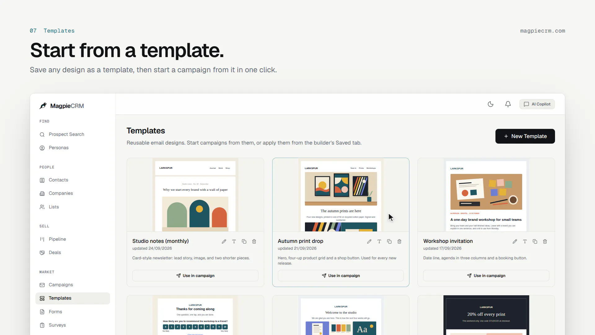
Task: Go to Personas in the sidebar
Action: click(x=73, y=148)
